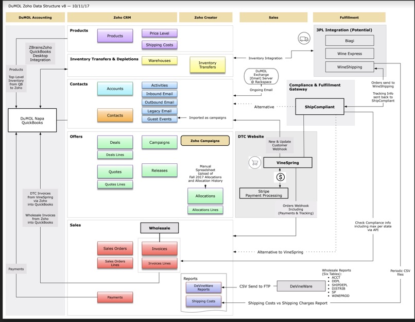Screen dimensions: 415x322
Task: Click the DuMOL Exchange email server shape
Action: tap(261, 77)
